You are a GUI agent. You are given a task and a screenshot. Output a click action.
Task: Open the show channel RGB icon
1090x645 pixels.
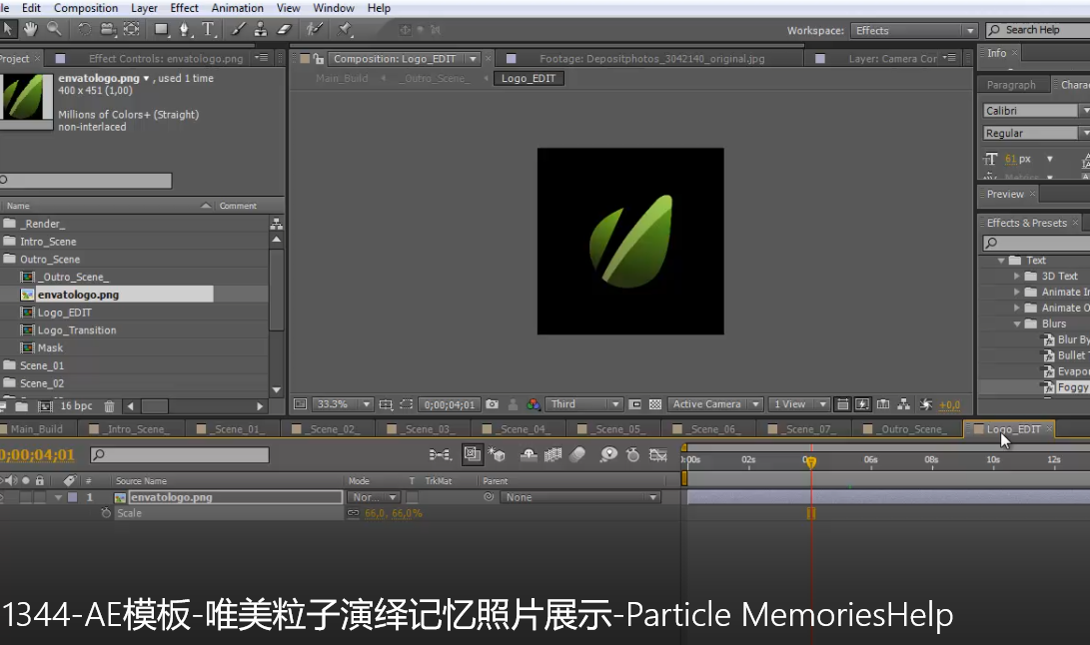(534, 404)
